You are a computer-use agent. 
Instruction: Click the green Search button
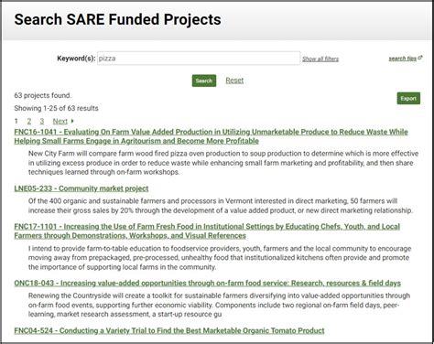(x=204, y=81)
